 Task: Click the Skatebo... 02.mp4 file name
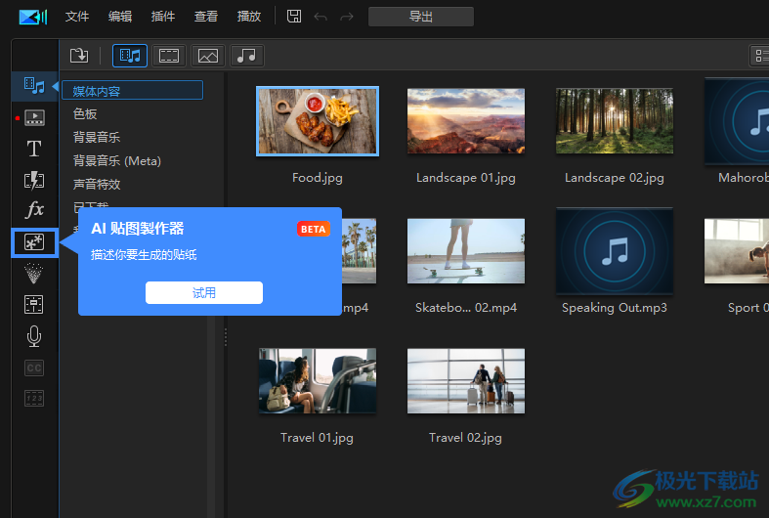tap(466, 308)
